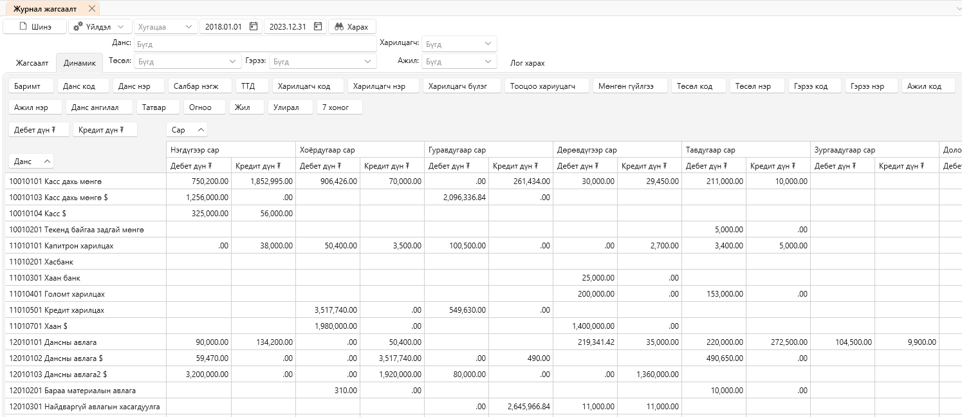Click the Данс account input field
The height and width of the screenshot is (417, 962).
[255, 44]
